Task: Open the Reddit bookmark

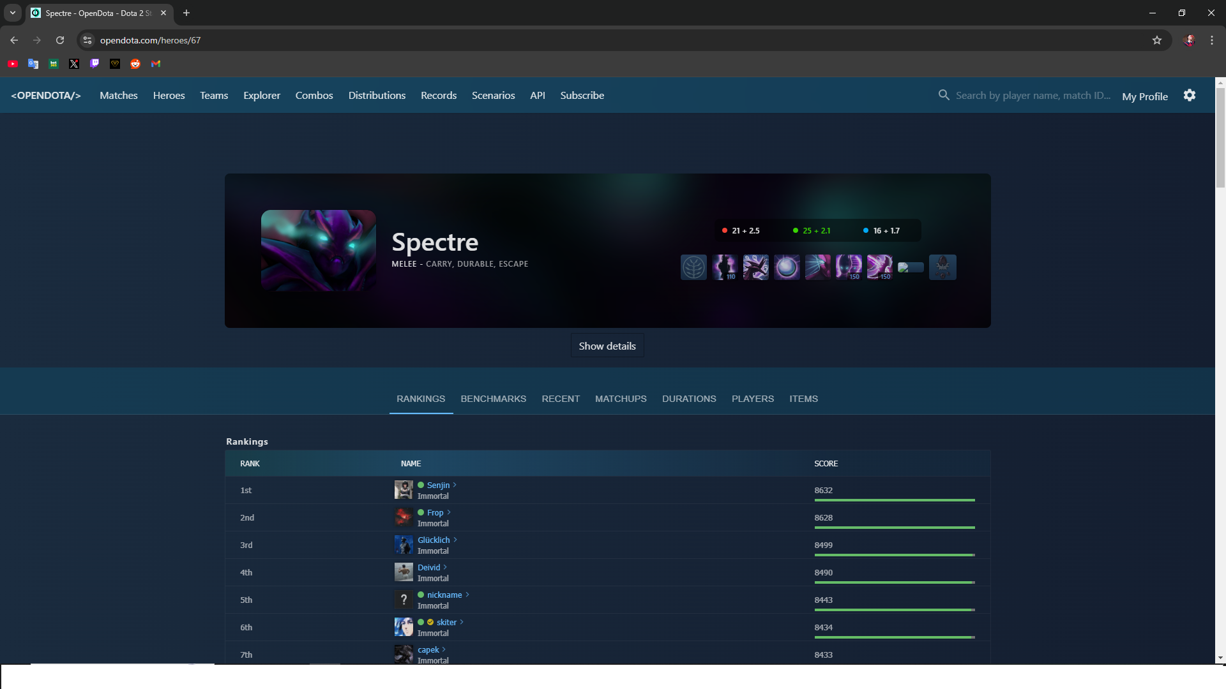Action: coord(135,64)
